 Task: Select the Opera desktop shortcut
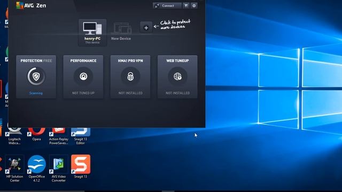[36, 134]
